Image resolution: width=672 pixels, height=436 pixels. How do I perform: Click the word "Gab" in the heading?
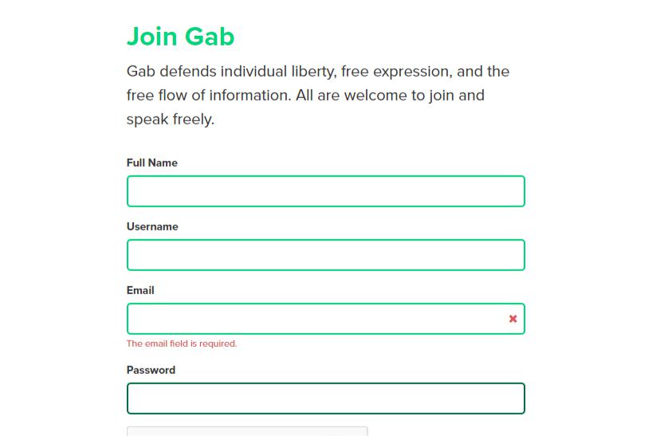pyautogui.click(x=210, y=37)
